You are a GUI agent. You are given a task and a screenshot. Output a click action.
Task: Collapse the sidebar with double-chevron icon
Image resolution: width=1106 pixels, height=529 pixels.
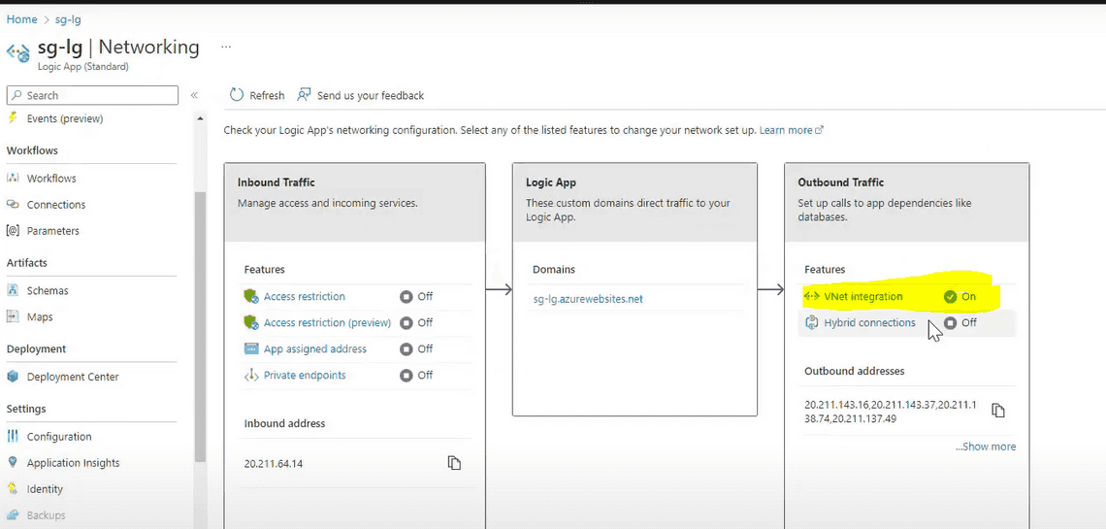pyautogui.click(x=194, y=95)
